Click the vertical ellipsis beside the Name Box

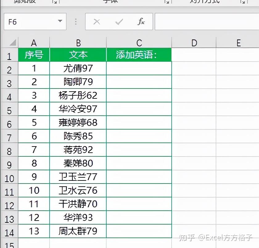(x=75, y=22)
